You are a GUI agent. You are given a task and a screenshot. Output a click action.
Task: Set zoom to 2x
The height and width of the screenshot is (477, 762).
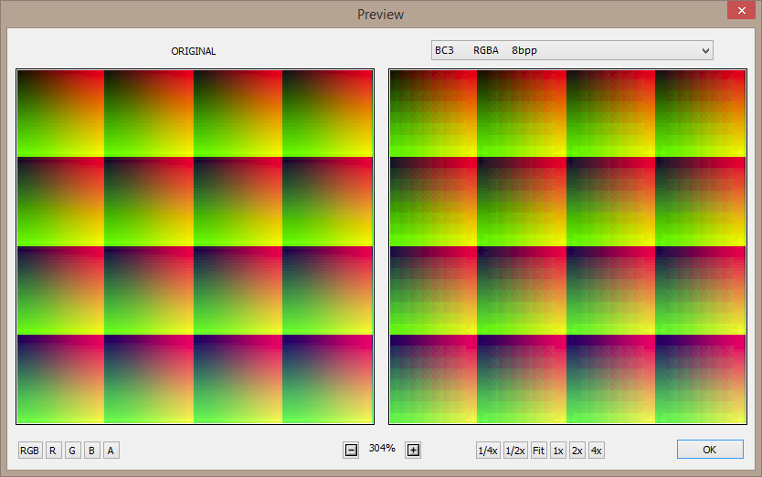[577, 451]
